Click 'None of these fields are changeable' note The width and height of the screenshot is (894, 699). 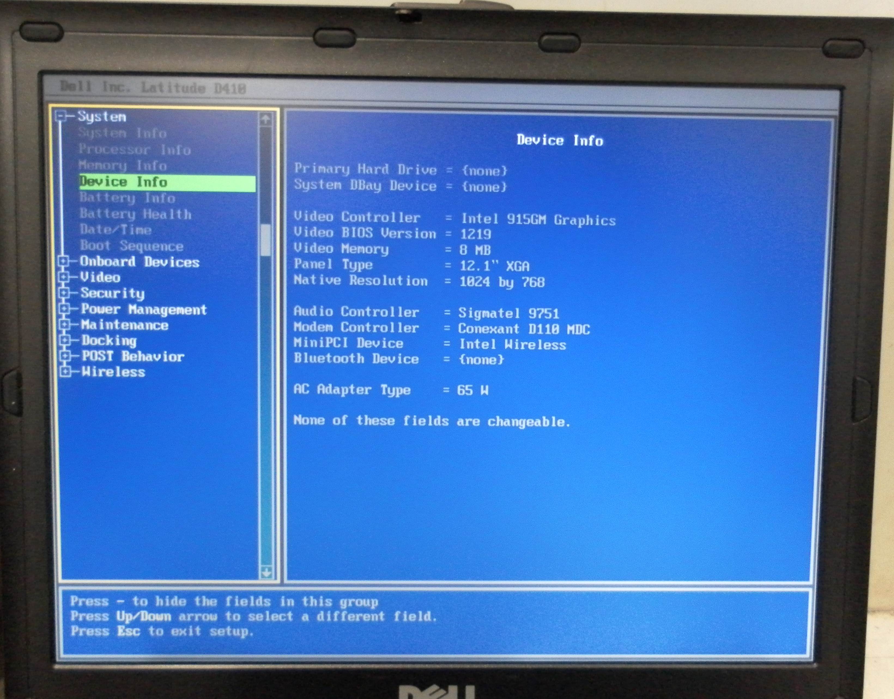pyautogui.click(x=432, y=421)
